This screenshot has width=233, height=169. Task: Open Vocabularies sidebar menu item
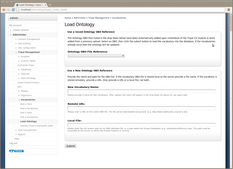28,100
